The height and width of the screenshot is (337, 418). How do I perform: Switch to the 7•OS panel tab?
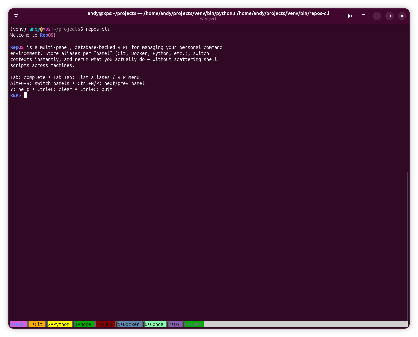(175, 324)
